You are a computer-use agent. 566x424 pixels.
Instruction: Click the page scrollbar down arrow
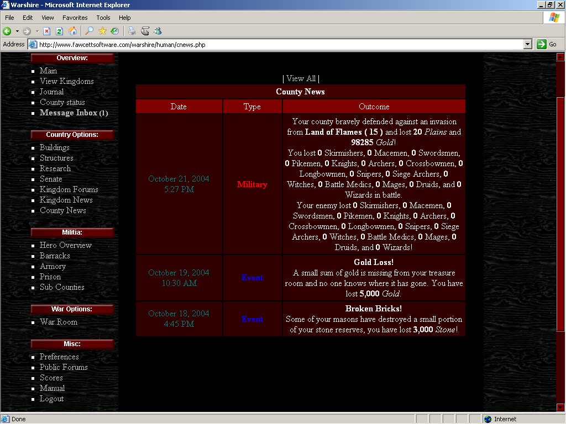click(560, 407)
